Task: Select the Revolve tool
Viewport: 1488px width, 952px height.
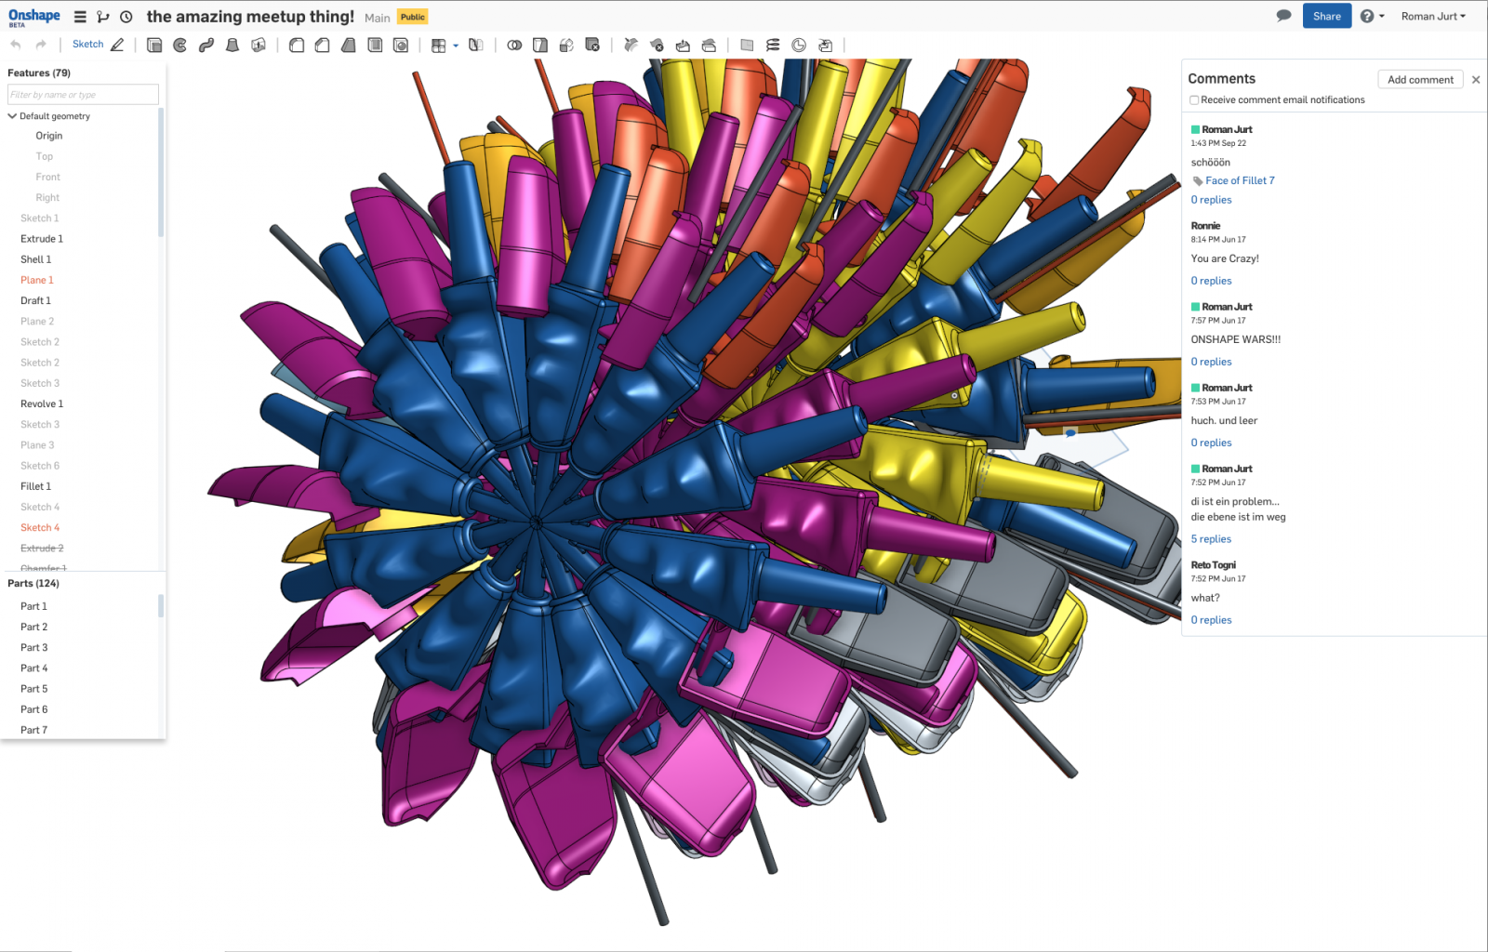Action: 179,44
